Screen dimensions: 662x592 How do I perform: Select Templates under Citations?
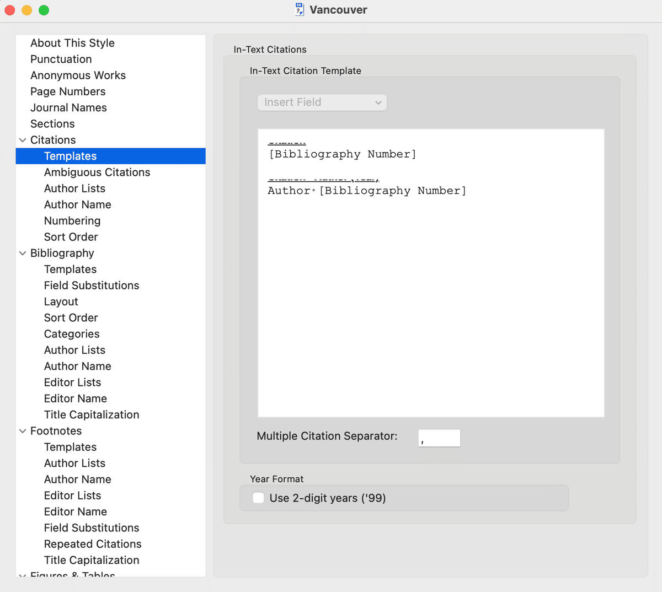[x=111, y=156]
